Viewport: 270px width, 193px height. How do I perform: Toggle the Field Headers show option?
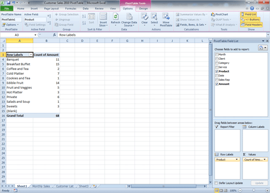coord(251,25)
